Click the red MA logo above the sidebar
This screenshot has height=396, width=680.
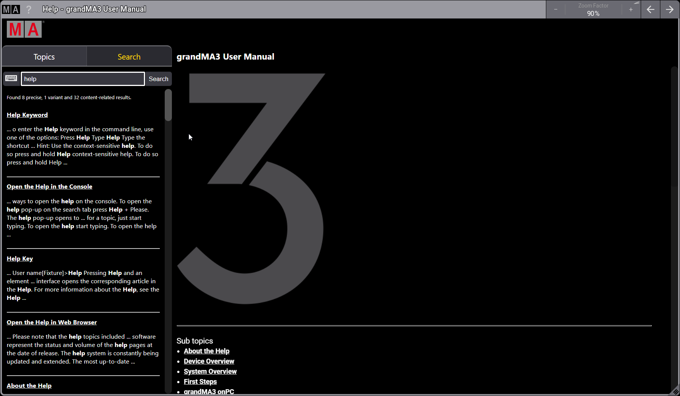24,29
